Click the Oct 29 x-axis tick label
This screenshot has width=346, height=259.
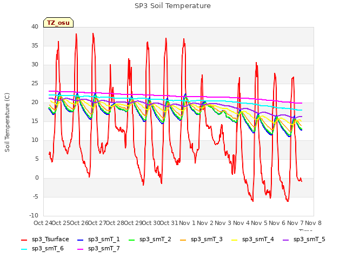(x=133, y=223)
